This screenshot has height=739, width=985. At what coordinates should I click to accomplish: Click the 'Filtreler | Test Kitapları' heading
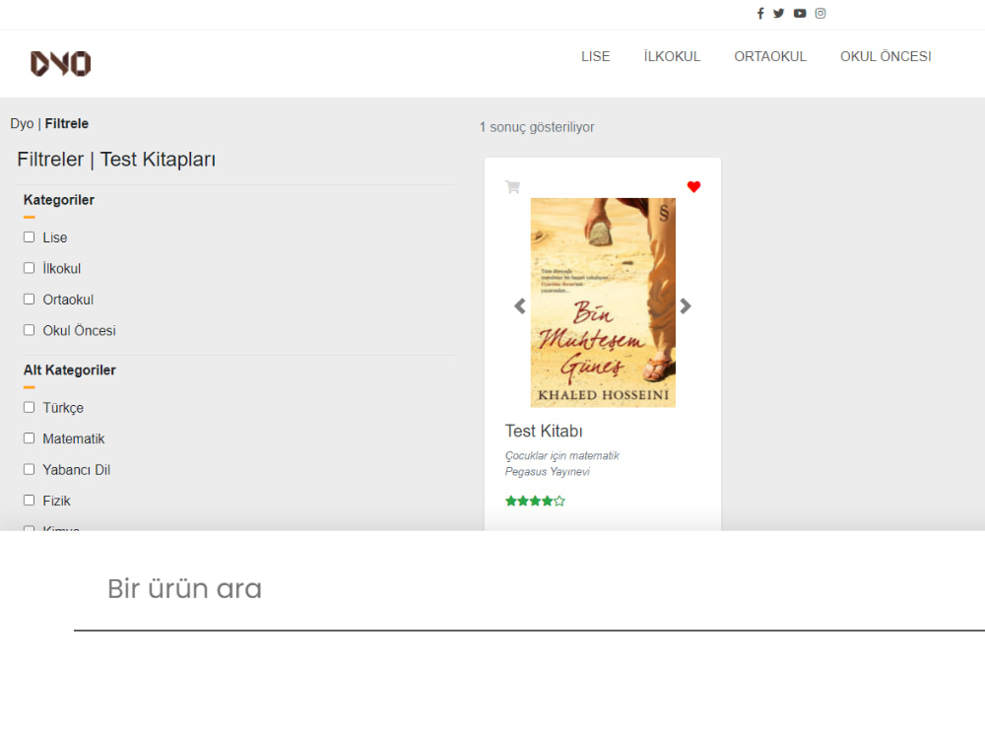click(116, 160)
